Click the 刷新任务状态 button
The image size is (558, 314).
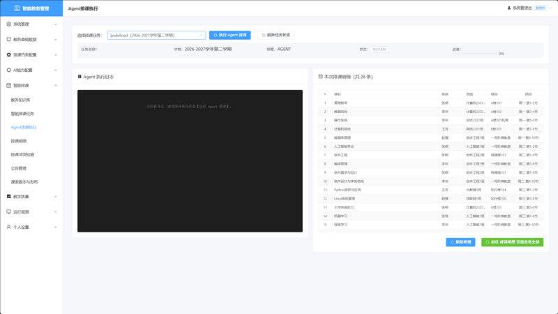pyautogui.click(x=276, y=36)
